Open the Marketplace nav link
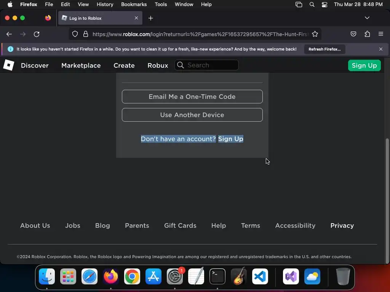Viewport: 390px width, 292px height. (81, 65)
